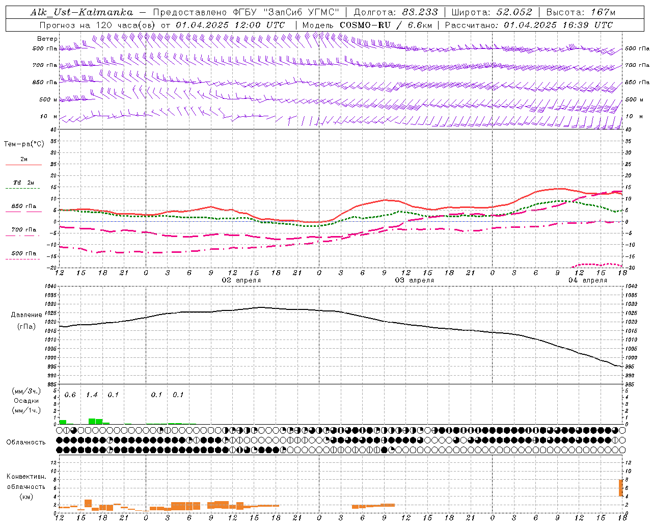Screen dimensions: 652x522
Task: Click the 02 апреля date label
Action: click(241, 280)
